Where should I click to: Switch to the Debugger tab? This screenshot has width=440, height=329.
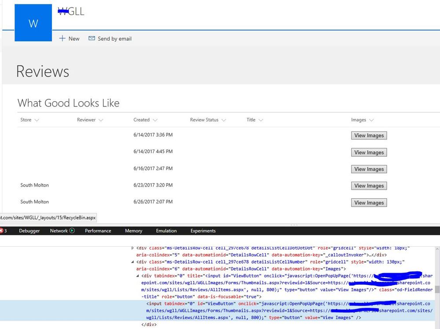tap(29, 230)
